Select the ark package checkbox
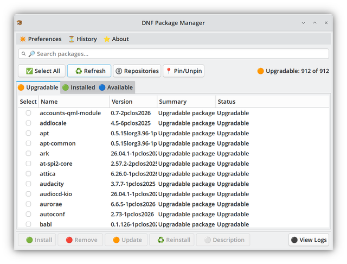 tap(28, 153)
